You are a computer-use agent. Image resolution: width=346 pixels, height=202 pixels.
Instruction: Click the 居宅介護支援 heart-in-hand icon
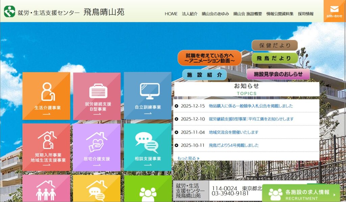pyautogui.click(x=97, y=142)
